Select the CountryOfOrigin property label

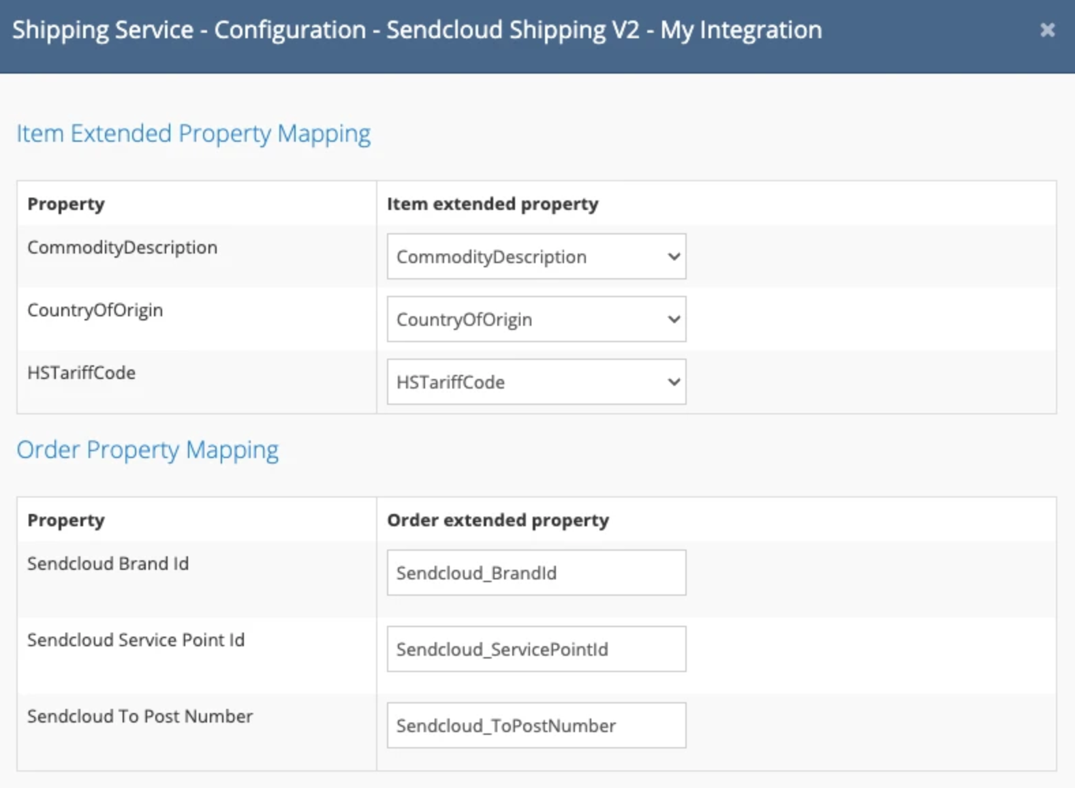coord(95,310)
